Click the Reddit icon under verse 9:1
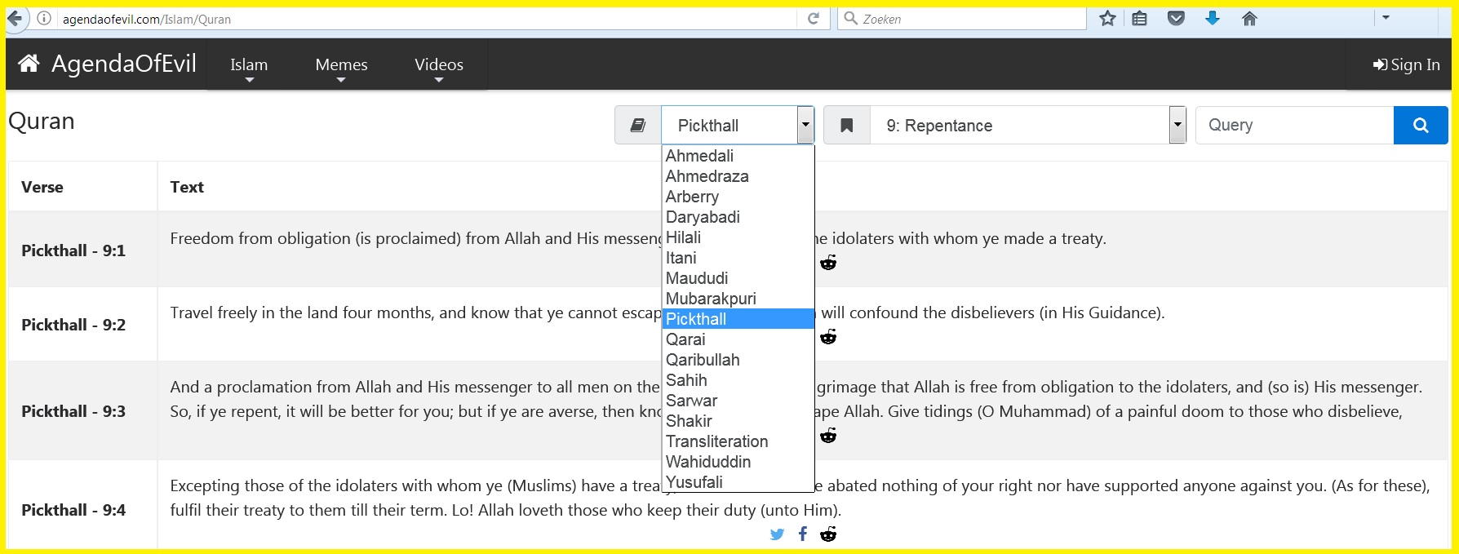 [x=828, y=263]
